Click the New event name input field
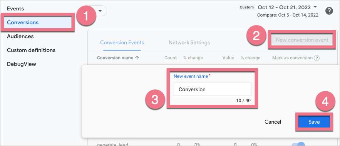Image resolution: width=340 pixels, height=146 pixels. click(212, 89)
